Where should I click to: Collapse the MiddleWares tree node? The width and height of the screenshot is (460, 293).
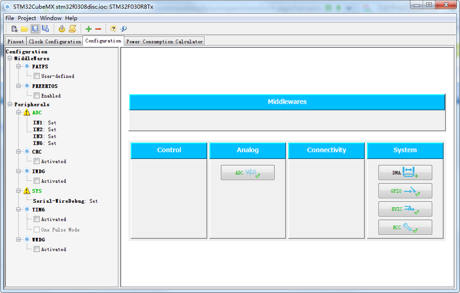[10, 58]
